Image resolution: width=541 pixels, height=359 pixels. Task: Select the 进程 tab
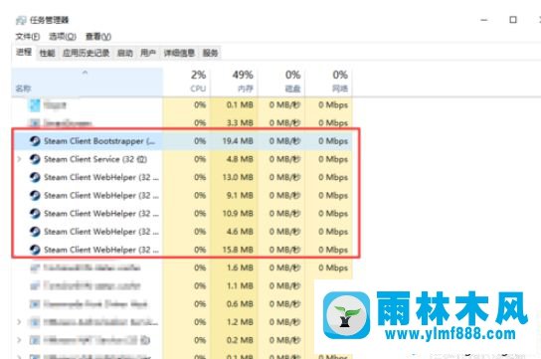tap(24, 52)
